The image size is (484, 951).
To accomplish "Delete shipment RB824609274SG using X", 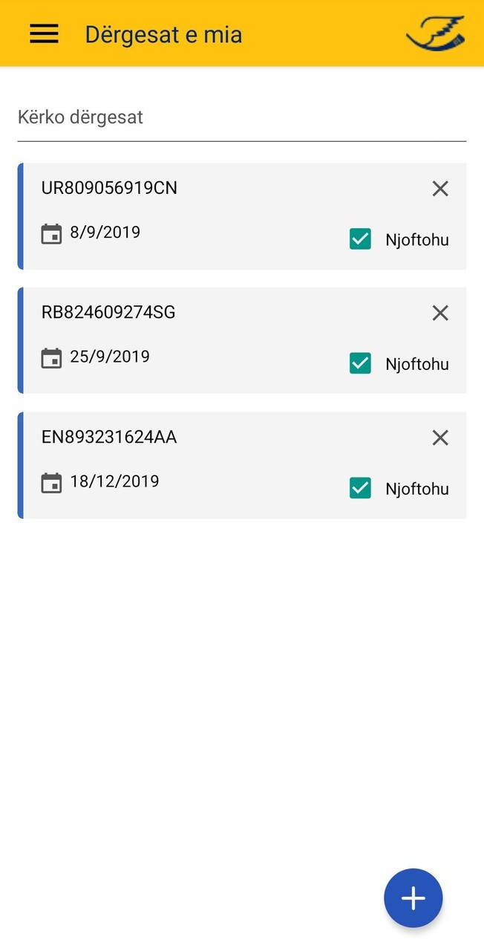I will tap(440, 313).
